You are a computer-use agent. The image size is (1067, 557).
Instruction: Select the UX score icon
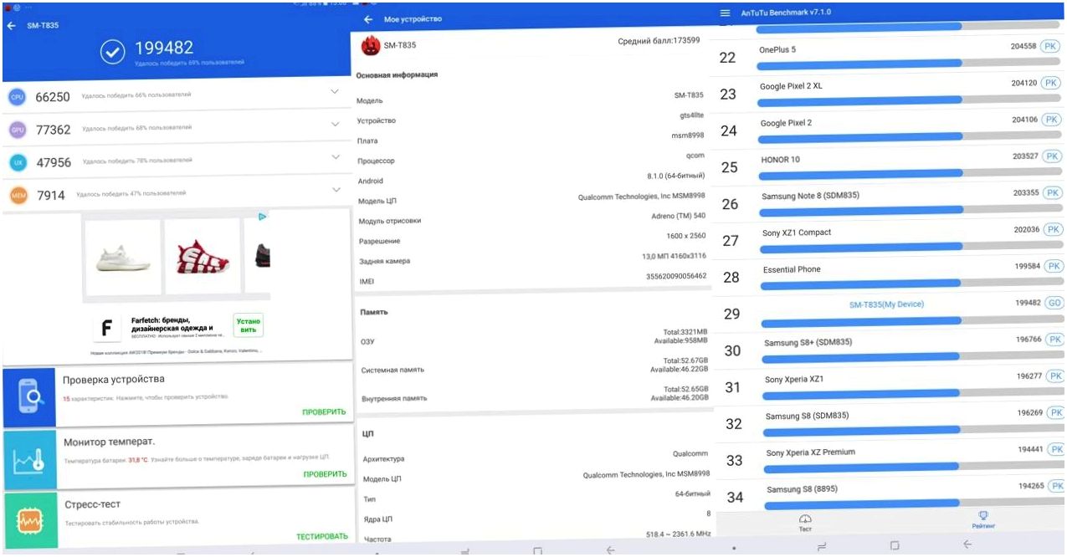coord(18,161)
